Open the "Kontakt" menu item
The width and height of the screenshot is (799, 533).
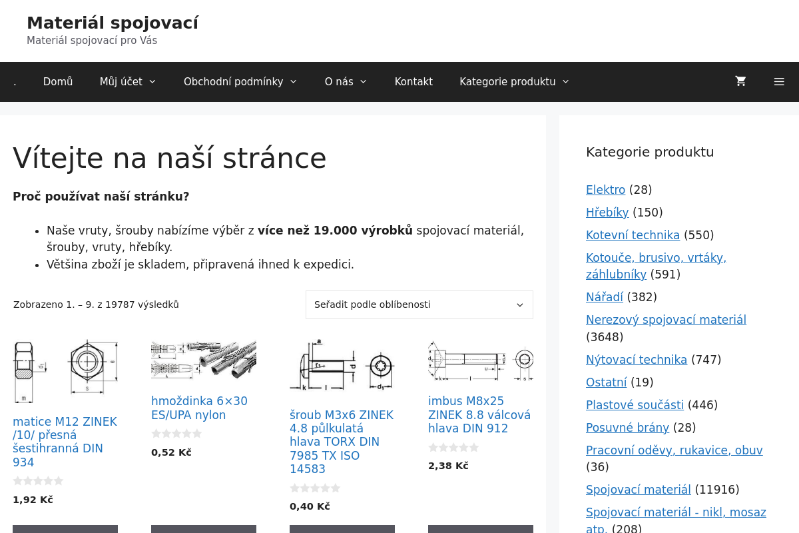[x=413, y=81]
